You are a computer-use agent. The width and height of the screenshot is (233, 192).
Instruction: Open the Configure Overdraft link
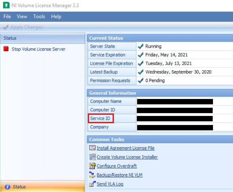coord(117,166)
